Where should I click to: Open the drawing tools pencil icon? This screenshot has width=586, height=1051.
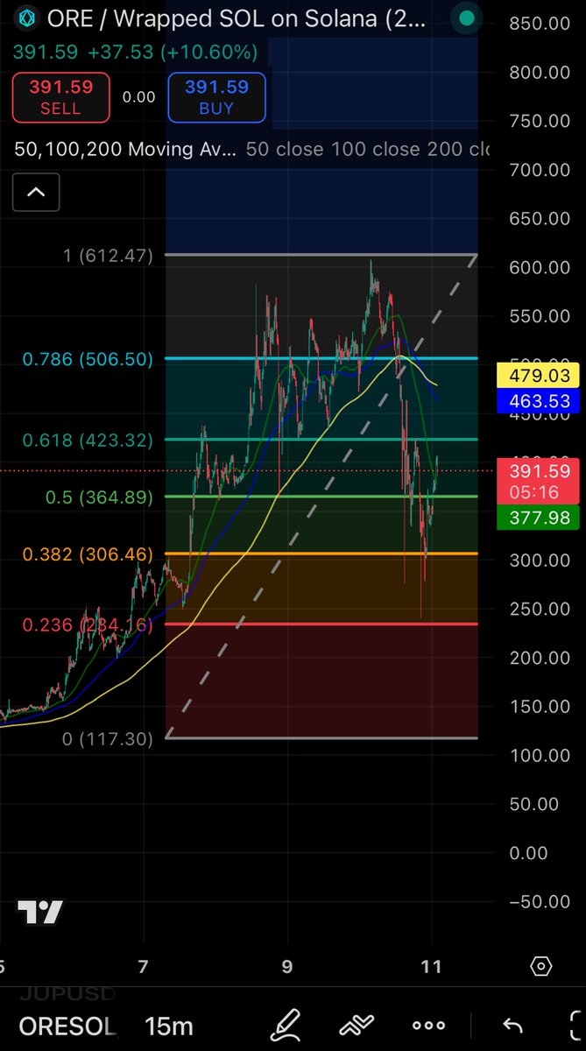pos(286,1024)
